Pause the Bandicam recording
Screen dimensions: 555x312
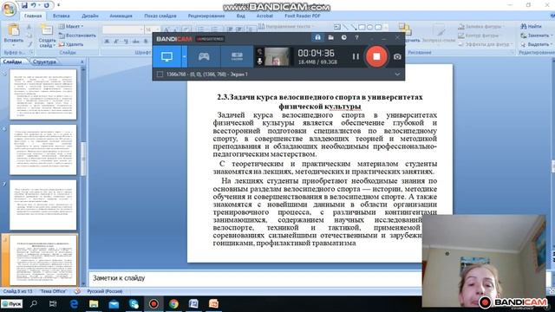point(356,56)
